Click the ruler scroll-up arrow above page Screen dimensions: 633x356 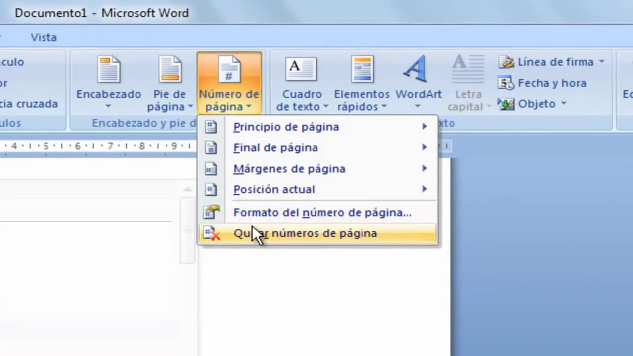click(x=187, y=189)
